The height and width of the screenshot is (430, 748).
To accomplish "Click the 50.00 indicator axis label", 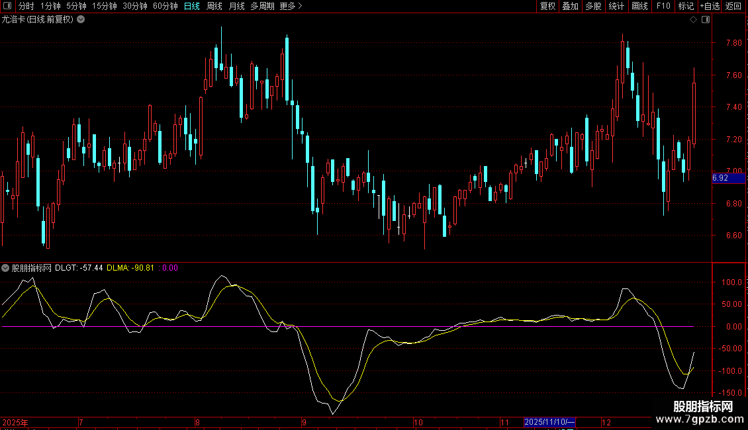I will (x=731, y=304).
